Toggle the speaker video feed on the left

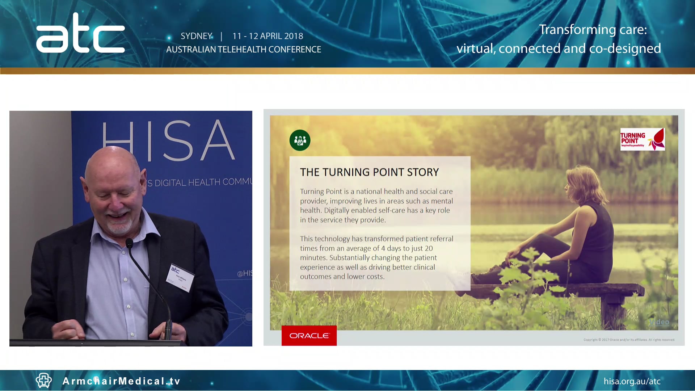point(131,228)
